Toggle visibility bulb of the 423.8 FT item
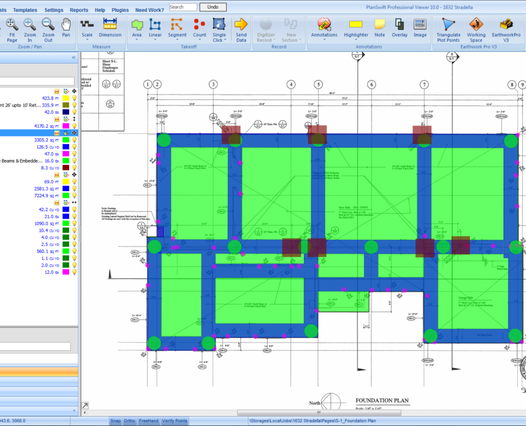This screenshot has height=426, width=526. coord(74,98)
